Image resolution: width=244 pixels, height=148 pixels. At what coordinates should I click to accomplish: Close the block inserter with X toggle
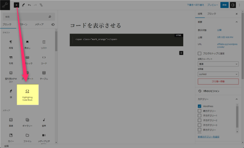[x=17, y=5]
